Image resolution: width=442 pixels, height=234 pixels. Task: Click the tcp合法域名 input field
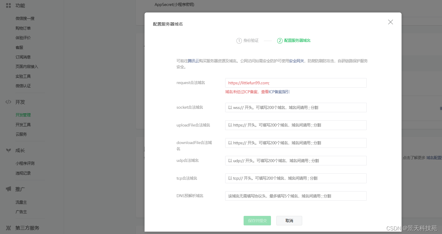[x=296, y=178]
